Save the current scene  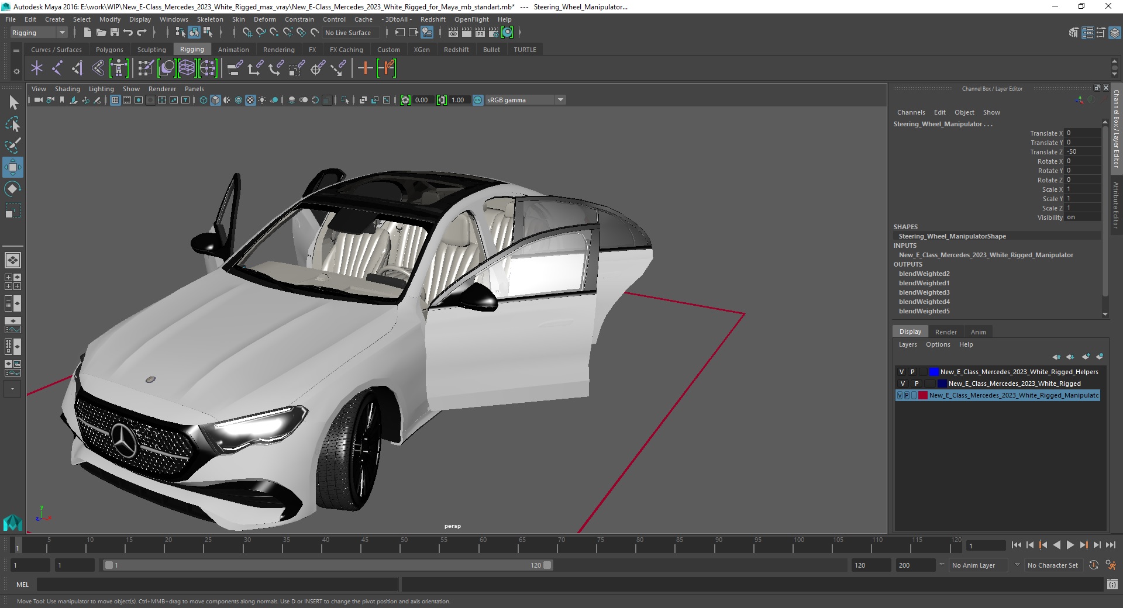(x=115, y=33)
